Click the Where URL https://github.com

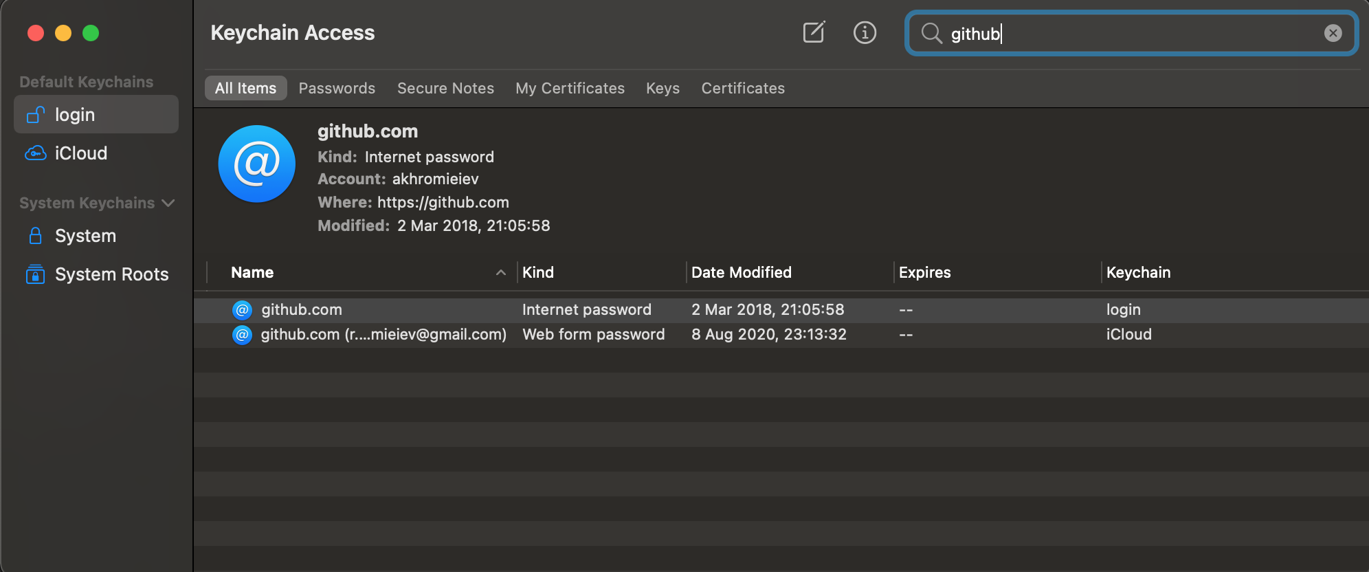pos(443,202)
